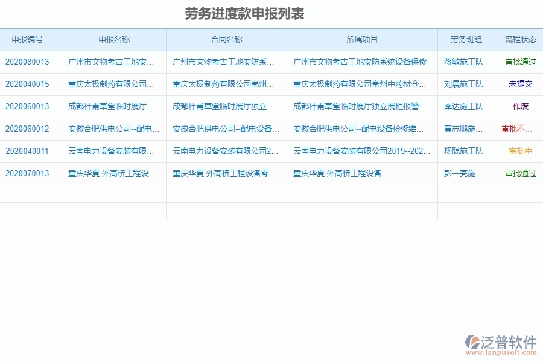Open declaration 2020070013
The image size is (543, 362).
coord(28,174)
